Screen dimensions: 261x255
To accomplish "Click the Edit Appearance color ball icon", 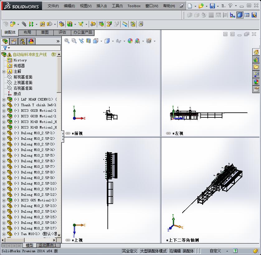I will [130, 41].
